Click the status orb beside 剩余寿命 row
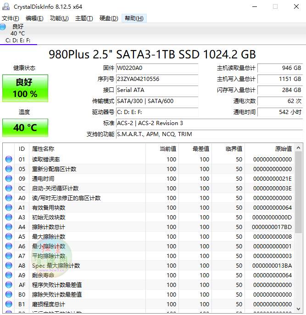Image resolution: width=306 pixels, height=315 pixels. point(9,275)
